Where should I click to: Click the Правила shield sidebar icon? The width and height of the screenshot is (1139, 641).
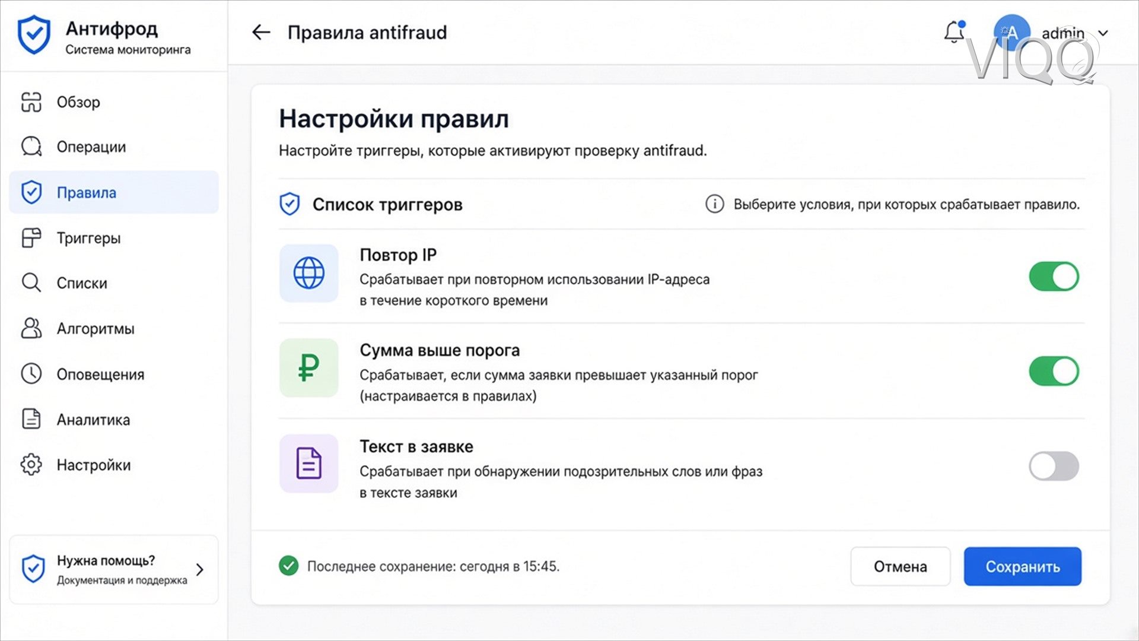point(31,192)
